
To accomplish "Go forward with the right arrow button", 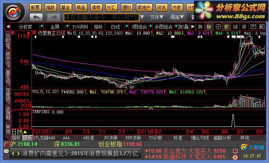I will (54, 17).
